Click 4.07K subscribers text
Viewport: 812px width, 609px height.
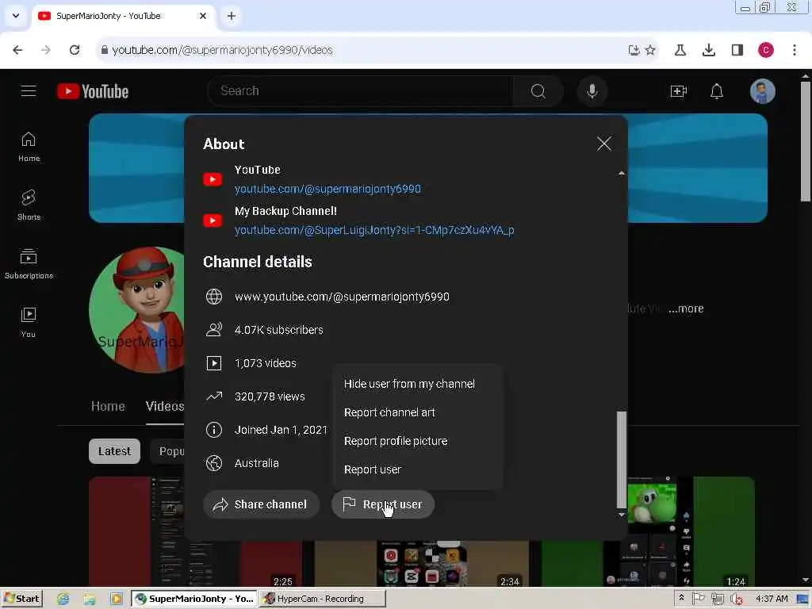pos(278,330)
